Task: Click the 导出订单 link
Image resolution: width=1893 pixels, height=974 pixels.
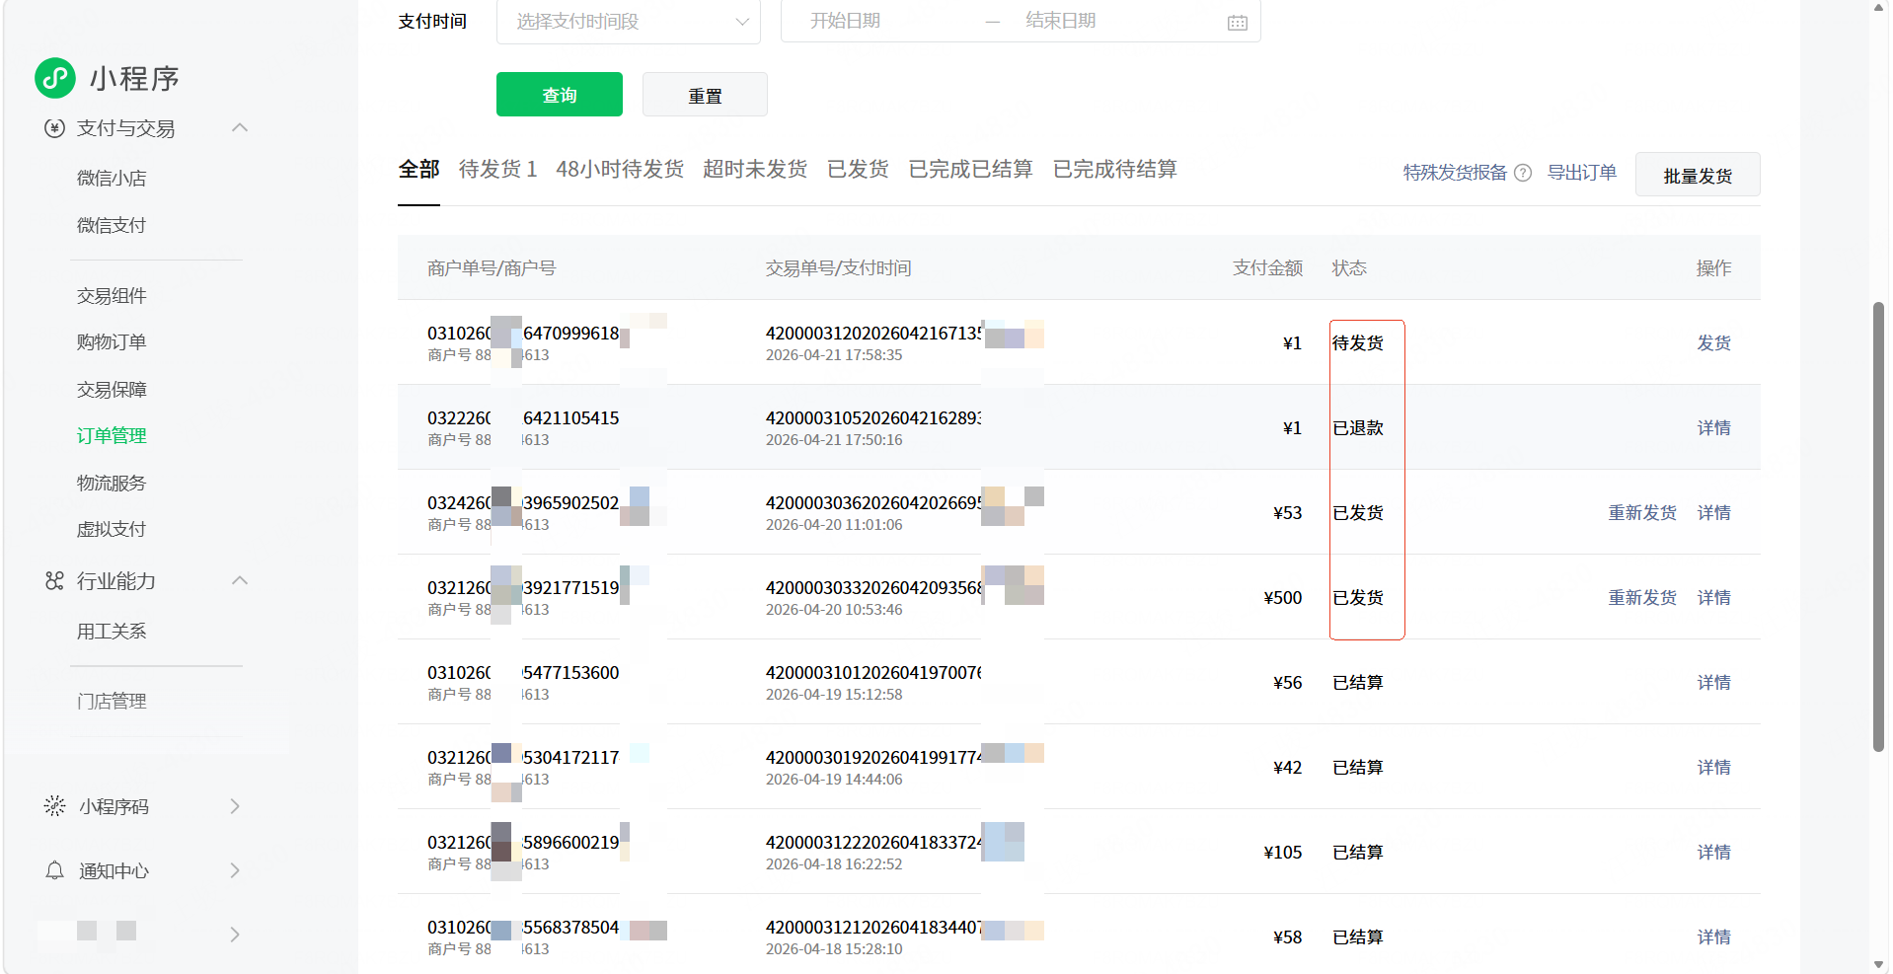Action: tap(1581, 173)
